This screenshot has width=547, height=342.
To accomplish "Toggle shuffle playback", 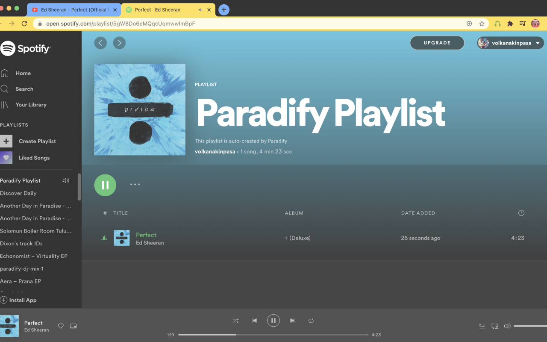I will click(235, 321).
